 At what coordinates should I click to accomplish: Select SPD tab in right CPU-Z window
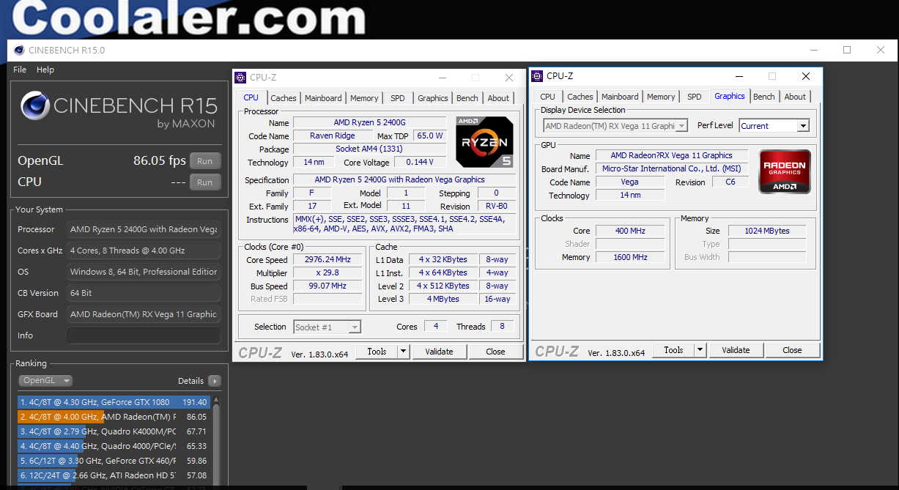pos(695,97)
